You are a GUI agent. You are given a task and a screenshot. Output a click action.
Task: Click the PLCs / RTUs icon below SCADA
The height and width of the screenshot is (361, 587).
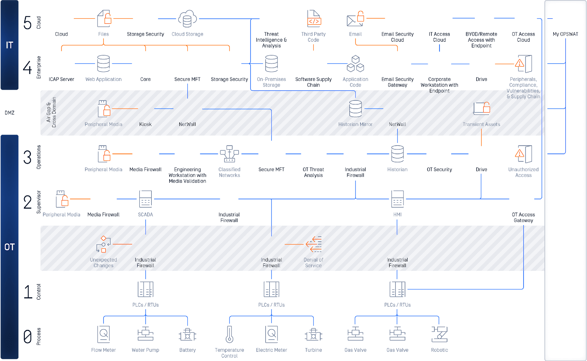pos(146,289)
